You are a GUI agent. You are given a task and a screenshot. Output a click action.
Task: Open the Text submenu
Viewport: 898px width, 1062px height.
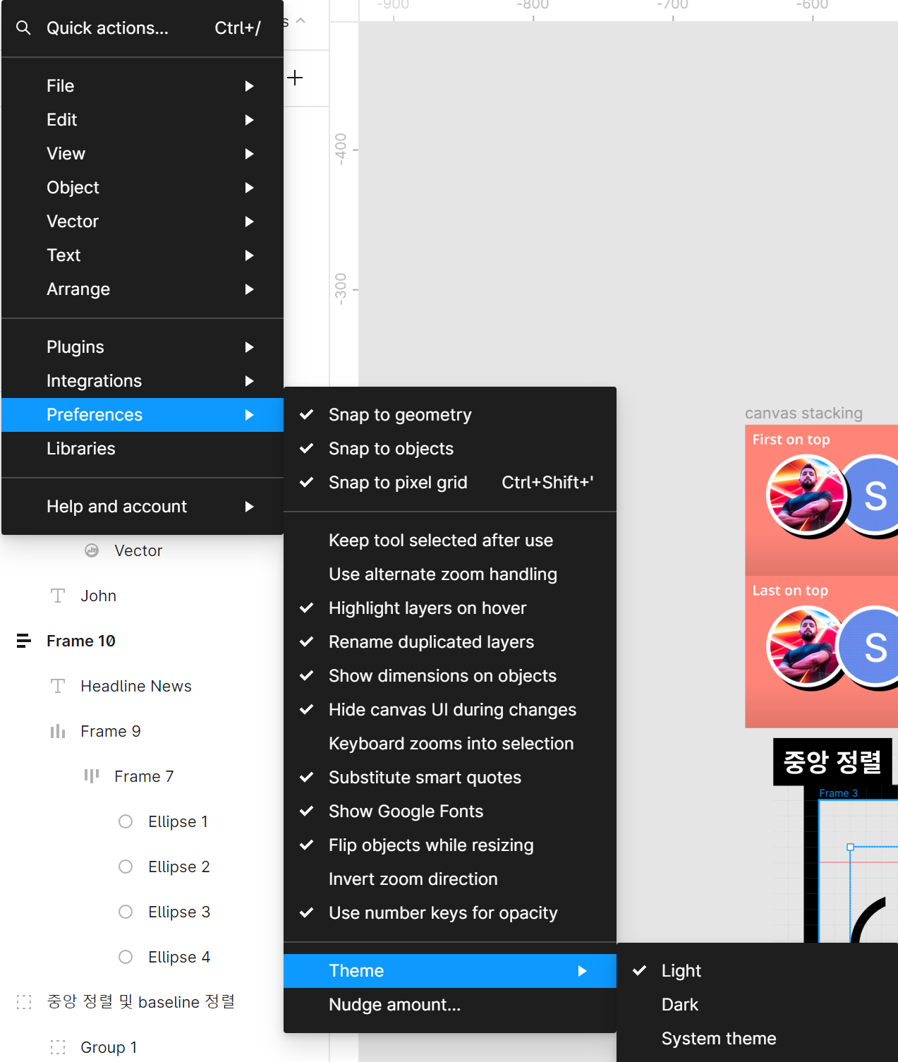pos(142,255)
